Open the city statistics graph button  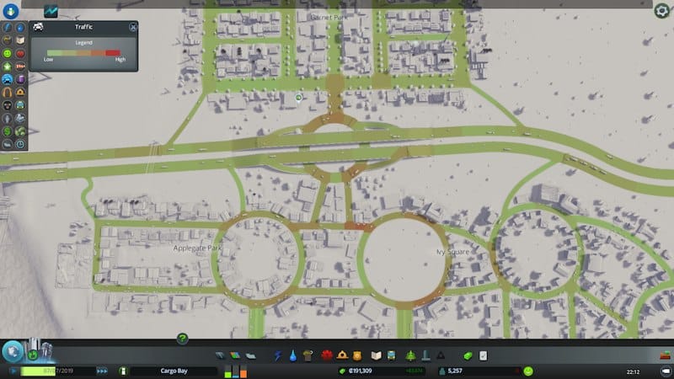coord(51,11)
